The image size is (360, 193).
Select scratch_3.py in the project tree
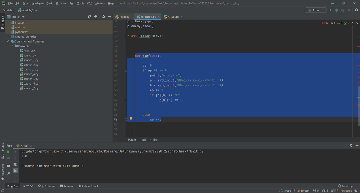click(x=31, y=70)
